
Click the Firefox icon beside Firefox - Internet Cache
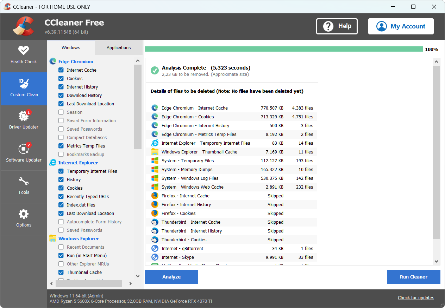155,196
